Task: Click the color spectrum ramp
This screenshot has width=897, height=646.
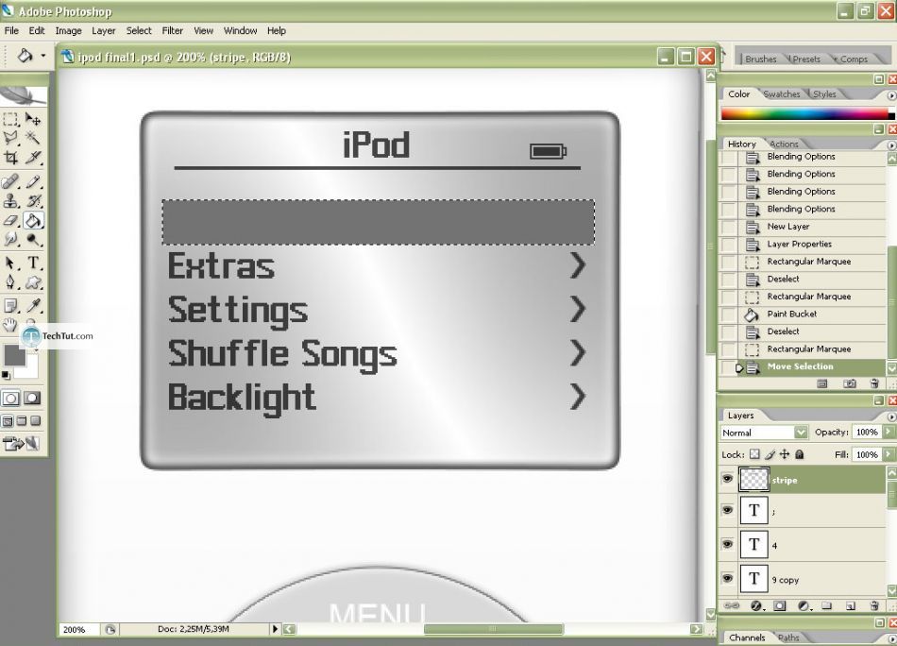Action: tap(804, 113)
